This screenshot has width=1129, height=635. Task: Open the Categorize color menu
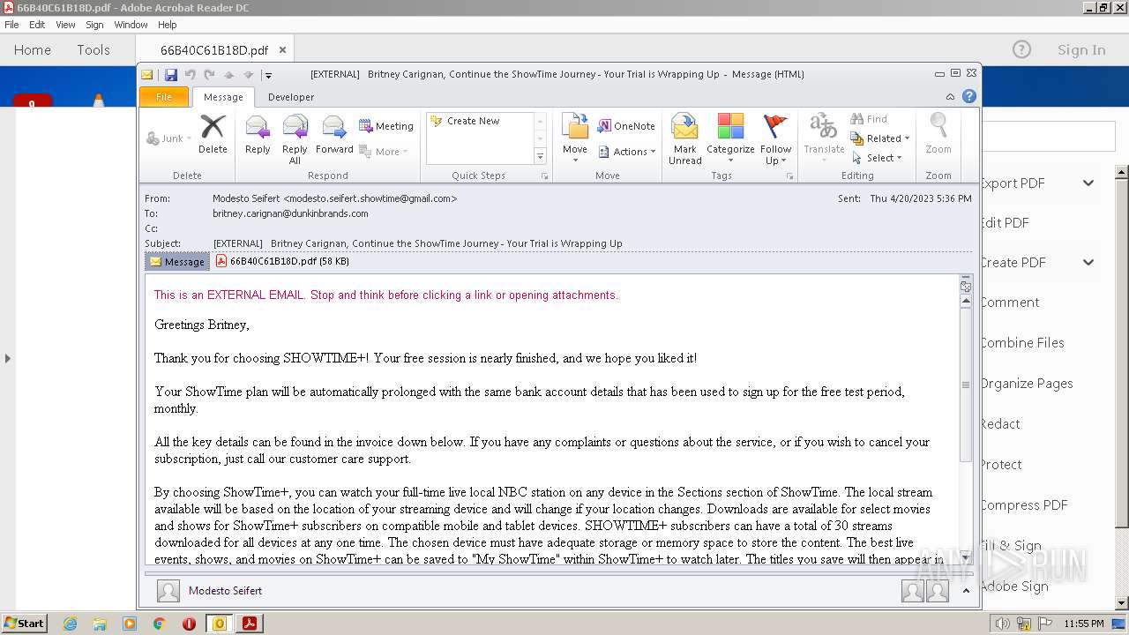(730, 139)
